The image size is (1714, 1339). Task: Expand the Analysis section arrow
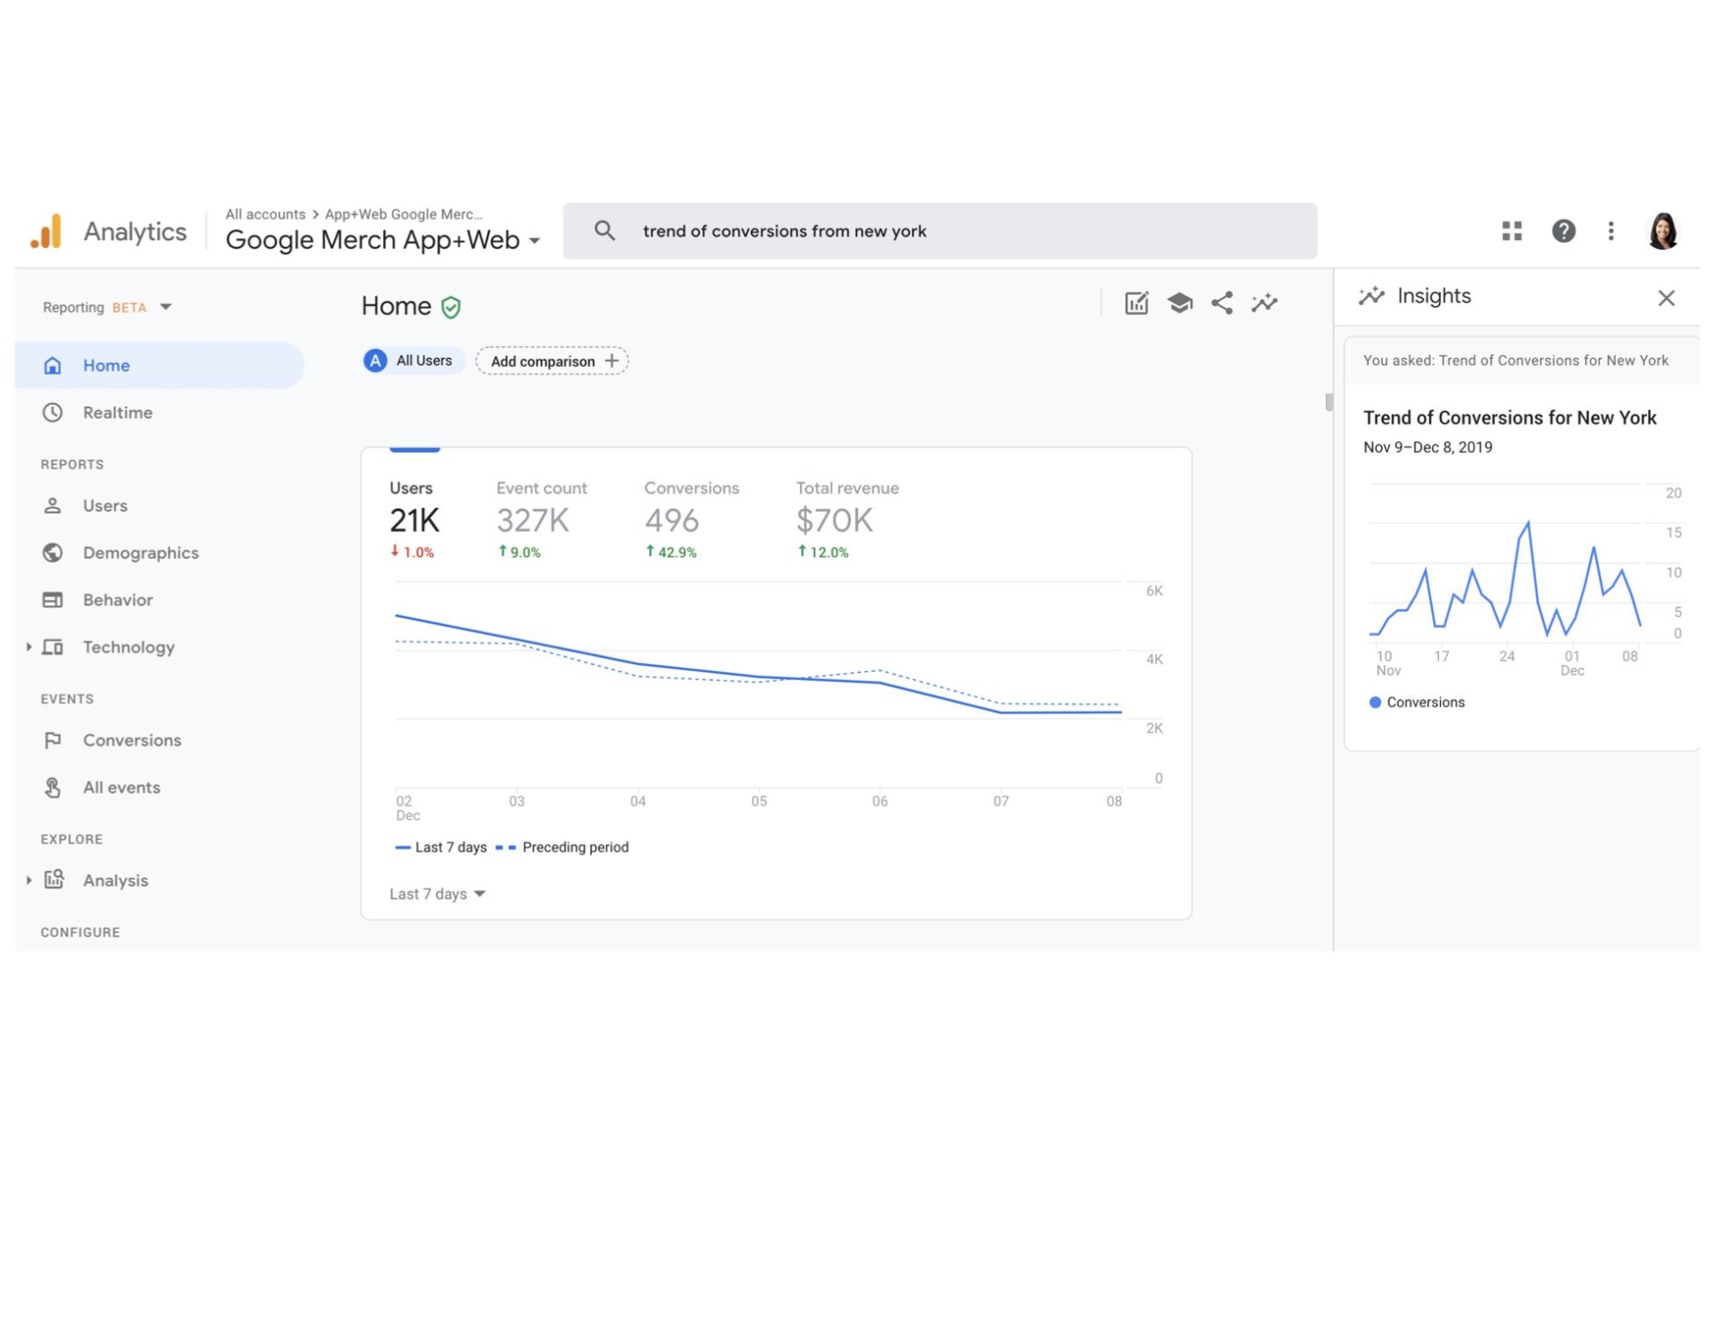pyautogui.click(x=29, y=880)
